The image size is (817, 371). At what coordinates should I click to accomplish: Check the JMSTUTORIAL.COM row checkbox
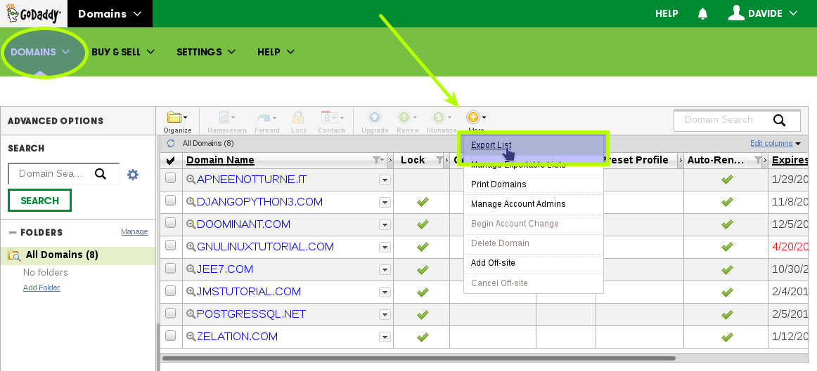pos(170,290)
